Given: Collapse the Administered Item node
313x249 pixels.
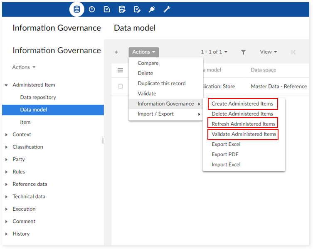Looking at the screenshot, I should (x=6, y=85).
